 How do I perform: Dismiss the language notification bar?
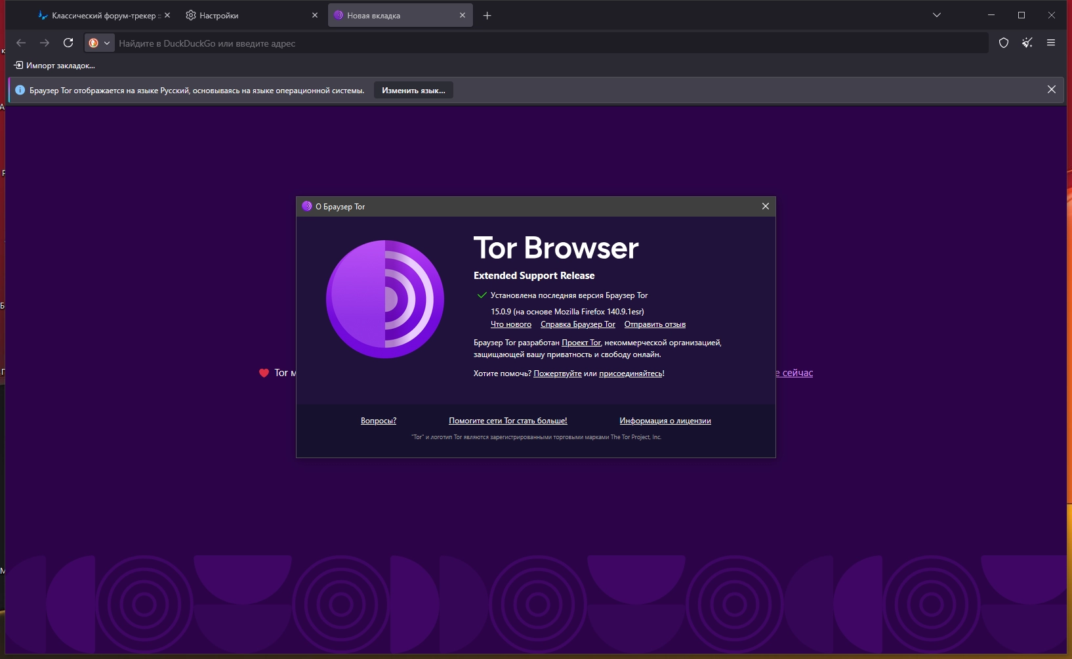(1052, 90)
